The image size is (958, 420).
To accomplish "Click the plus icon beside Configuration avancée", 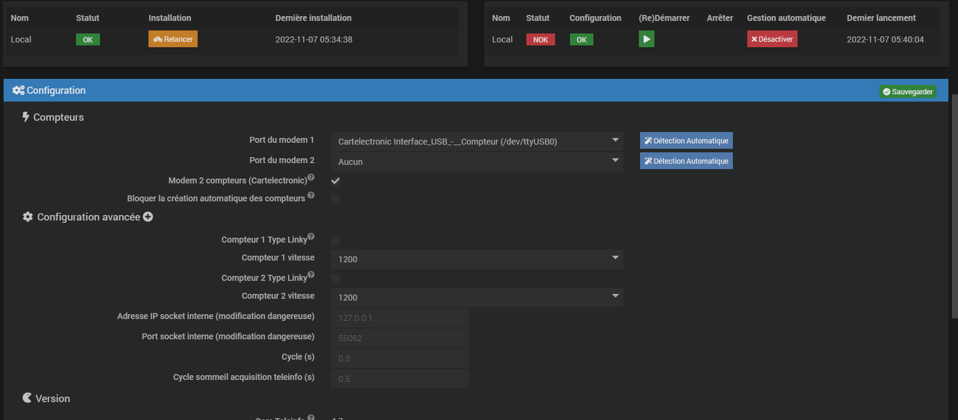I will tap(148, 217).
